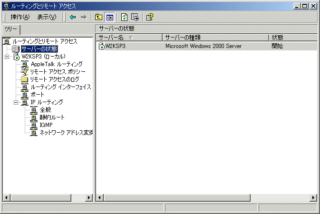
Task: Maximize the ルーティングとリモート アクセス window
Action: click(x=304, y=6)
